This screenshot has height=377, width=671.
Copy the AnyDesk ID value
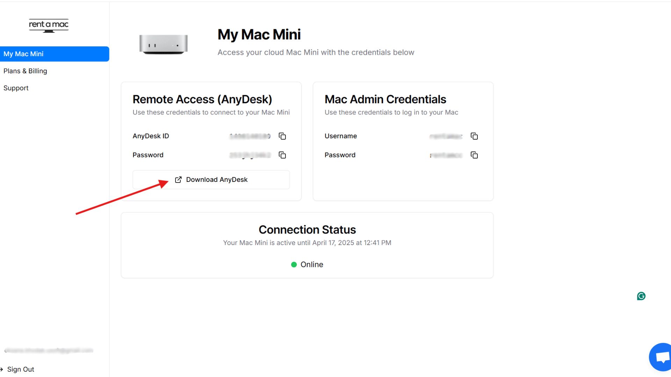(282, 136)
